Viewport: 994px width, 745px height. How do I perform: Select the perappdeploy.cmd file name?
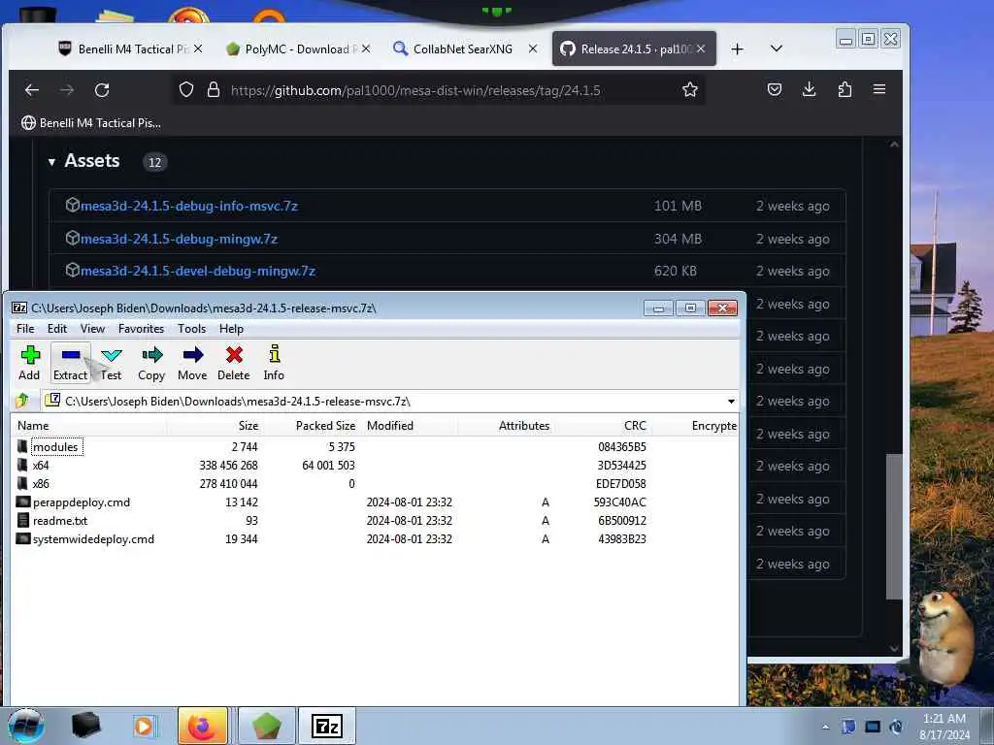tap(82, 502)
